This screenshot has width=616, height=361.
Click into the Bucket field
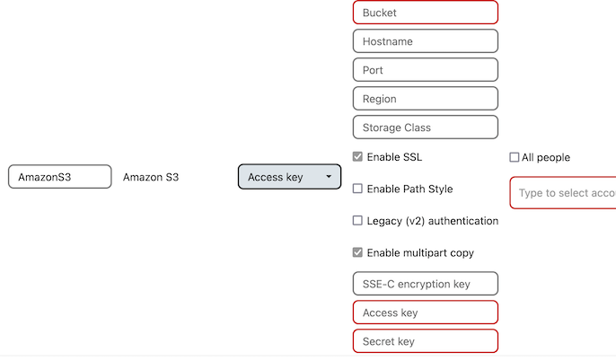(425, 13)
